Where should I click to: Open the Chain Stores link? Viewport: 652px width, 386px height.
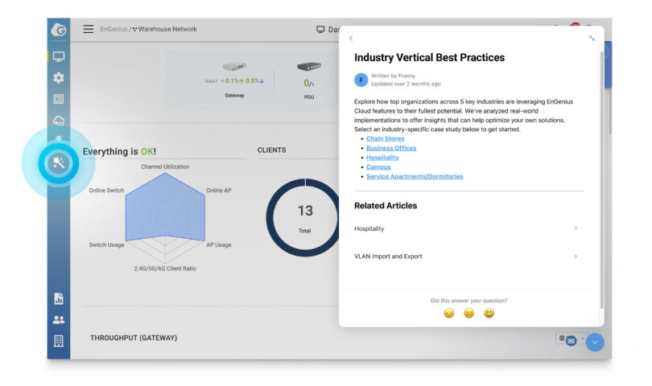pyautogui.click(x=385, y=138)
